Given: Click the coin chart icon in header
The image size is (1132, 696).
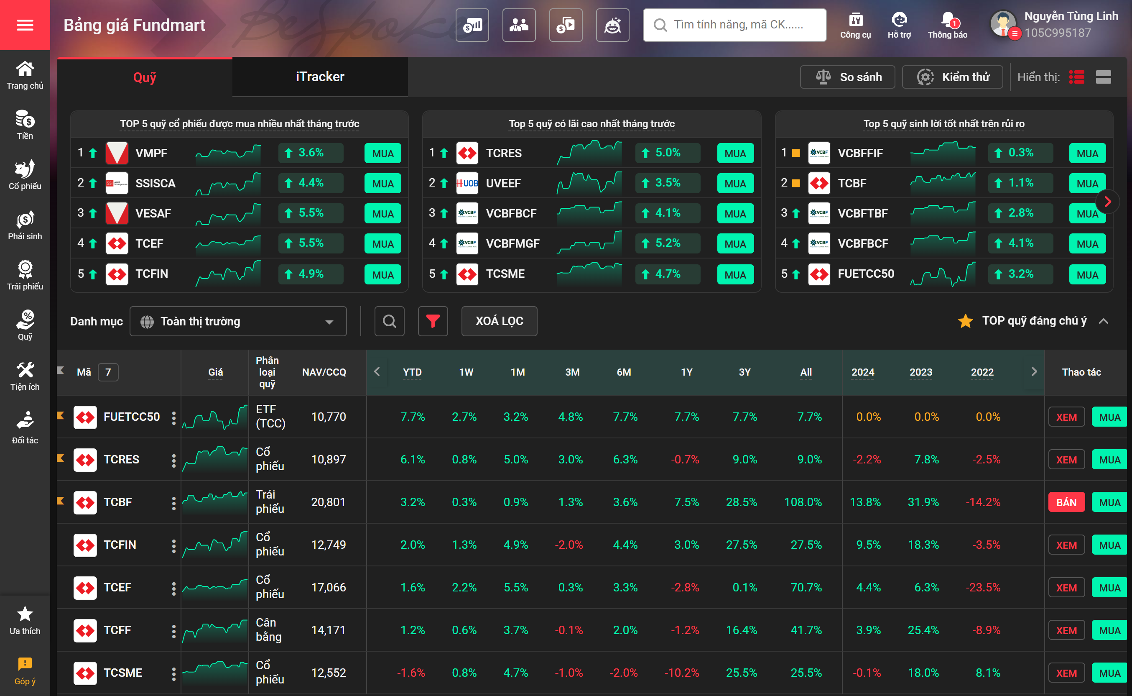Looking at the screenshot, I should (472, 25).
